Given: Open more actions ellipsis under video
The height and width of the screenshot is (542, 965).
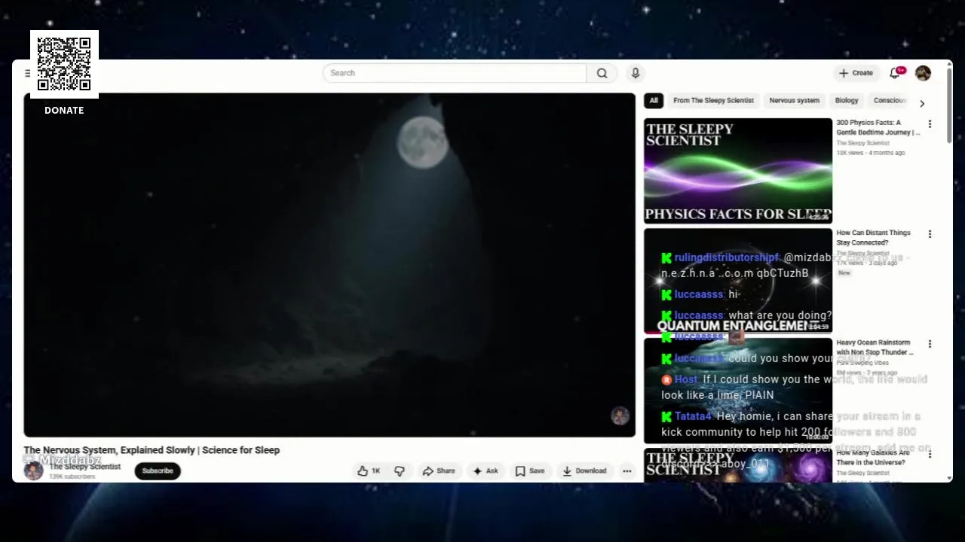Looking at the screenshot, I should [626, 471].
